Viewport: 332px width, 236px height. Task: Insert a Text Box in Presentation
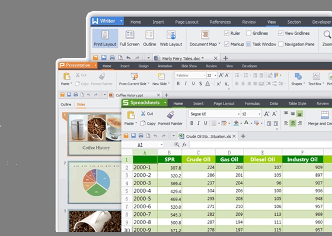[x=316, y=79]
